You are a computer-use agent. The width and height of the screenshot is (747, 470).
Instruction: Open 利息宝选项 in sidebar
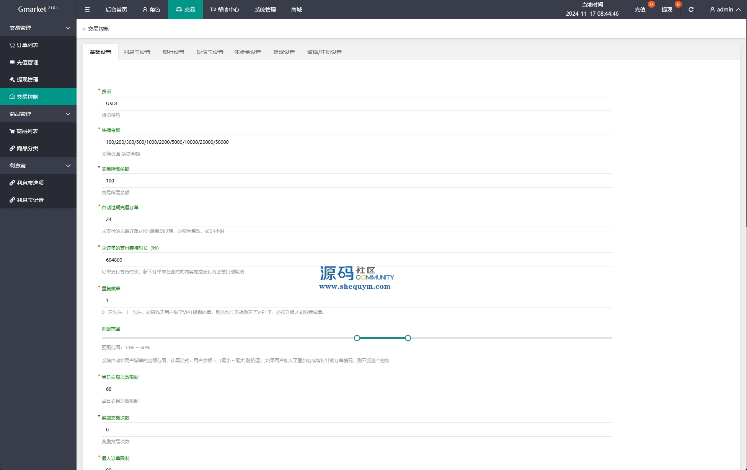[x=30, y=183]
